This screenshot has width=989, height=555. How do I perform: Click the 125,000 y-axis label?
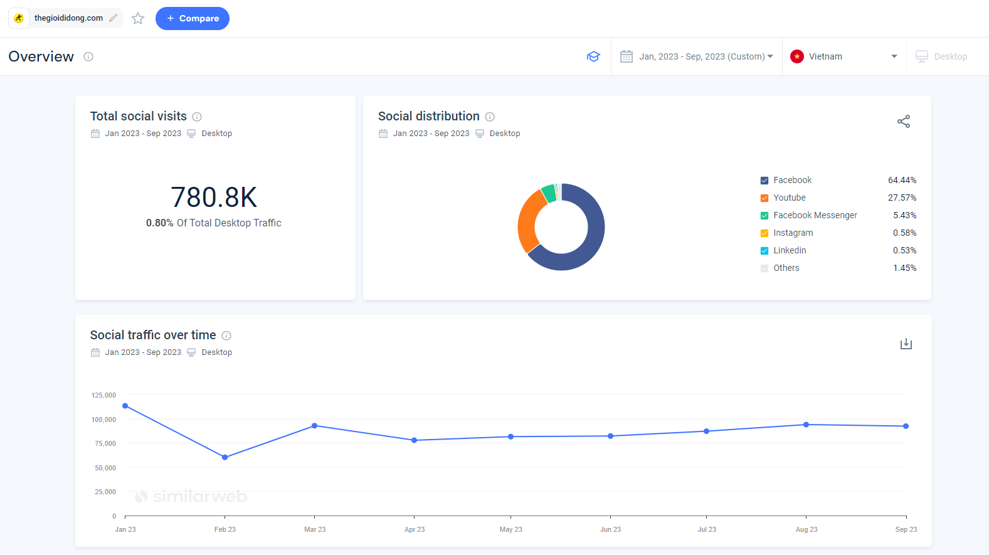pyautogui.click(x=103, y=395)
